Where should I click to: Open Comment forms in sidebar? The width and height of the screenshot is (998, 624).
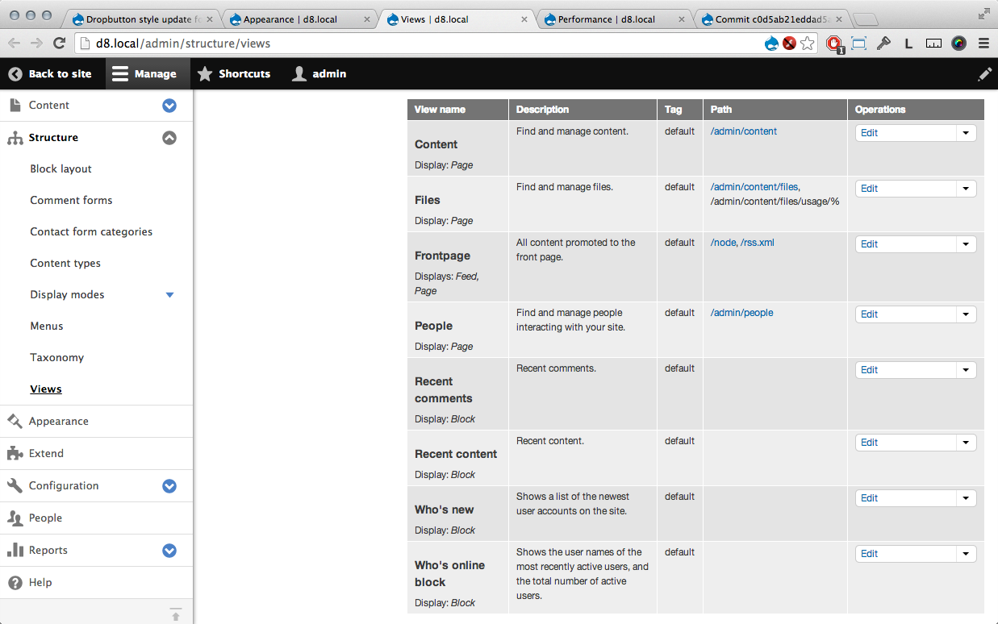71,200
